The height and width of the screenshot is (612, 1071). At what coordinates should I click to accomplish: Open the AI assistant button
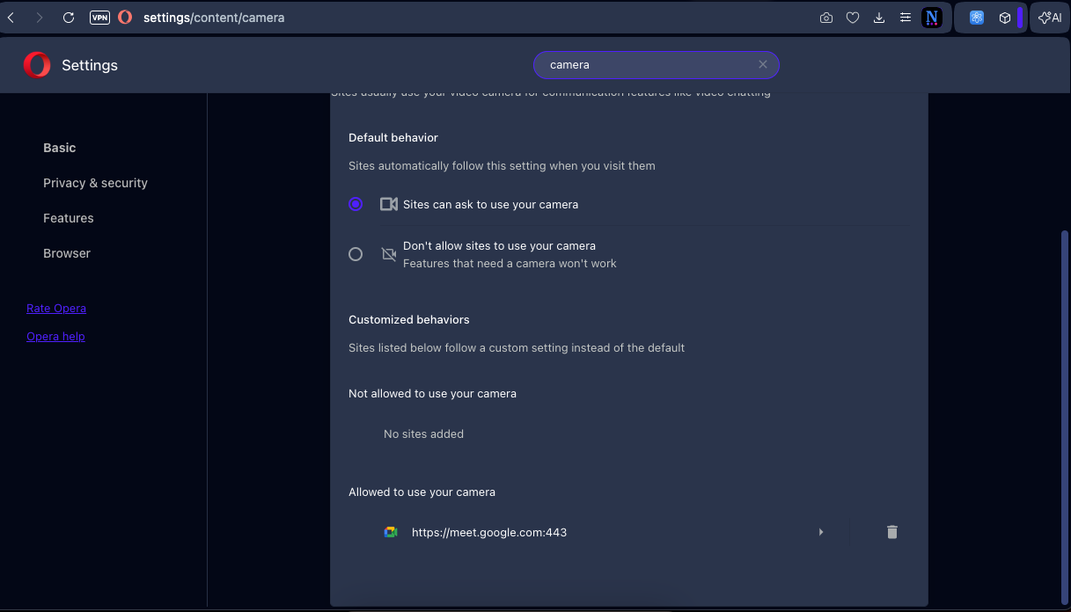pyautogui.click(x=1050, y=18)
